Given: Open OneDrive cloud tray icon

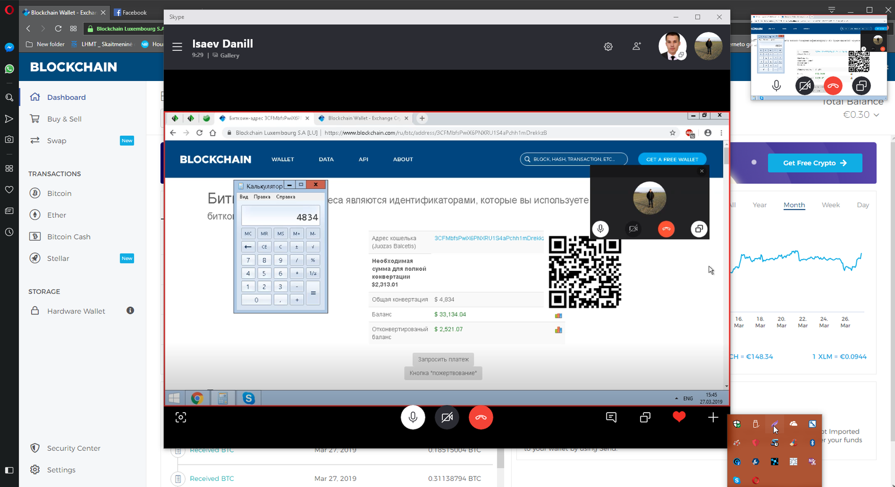Looking at the screenshot, I should pos(793,424).
